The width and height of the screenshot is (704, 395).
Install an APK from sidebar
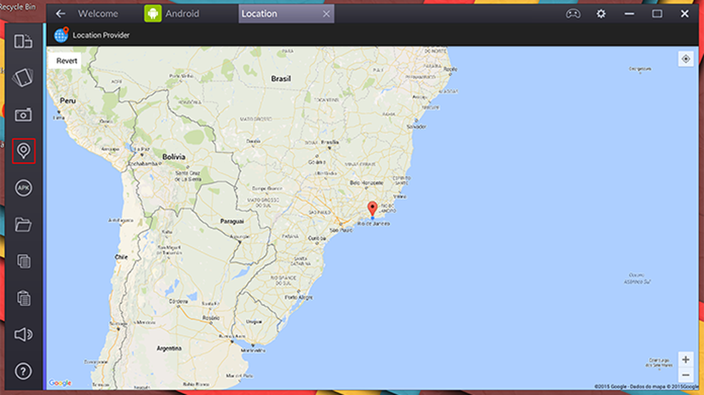(x=24, y=188)
